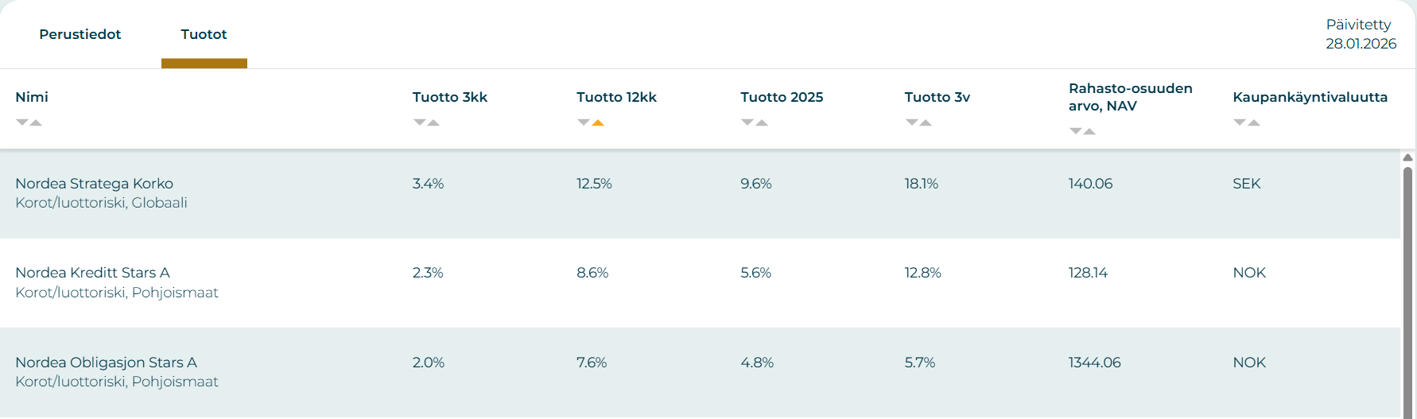This screenshot has width=1417, height=419.
Task: Sort Tuotto 2025 ascending arrow
Action: click(x=762, y=122)
